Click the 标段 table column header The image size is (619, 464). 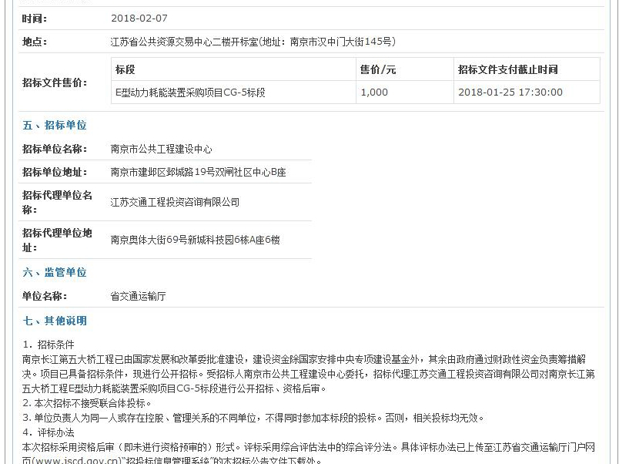(x=125, y=69)
